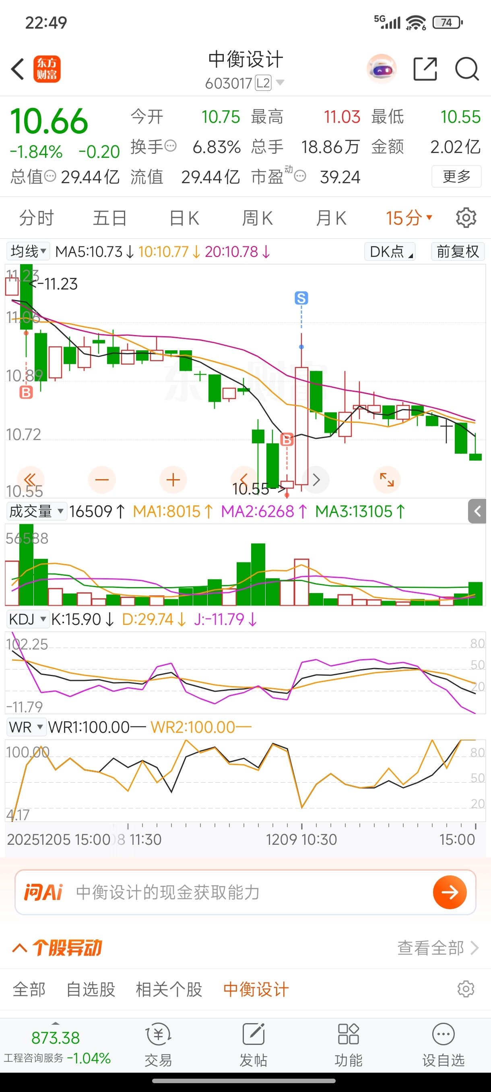Viewport: 491px width, 1092px height.
Task: Tap the B buy marker near 10.72
Action: click(x=287, y=440)
